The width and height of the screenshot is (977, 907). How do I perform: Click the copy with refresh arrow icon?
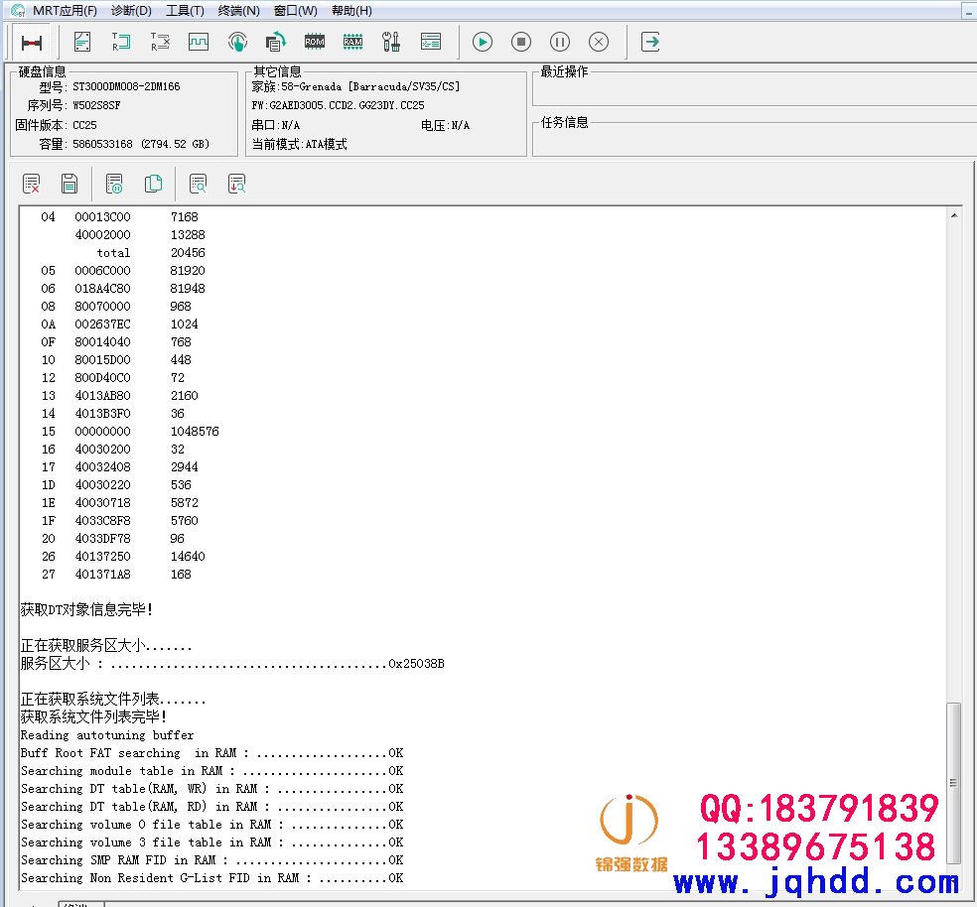(275, 42)
